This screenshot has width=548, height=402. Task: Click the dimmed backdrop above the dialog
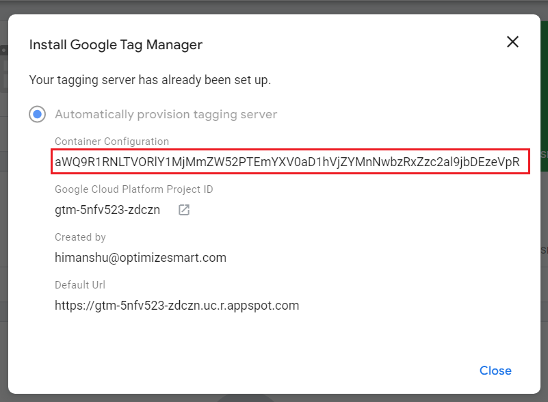coord(274,6)
